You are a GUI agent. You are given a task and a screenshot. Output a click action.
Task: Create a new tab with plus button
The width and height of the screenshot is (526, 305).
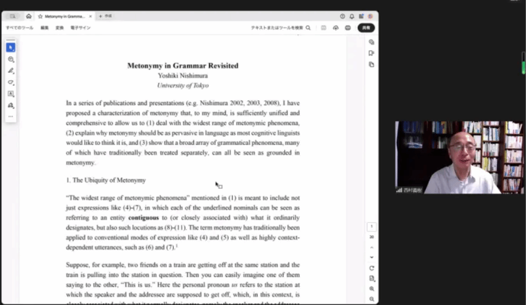point(101,16)
